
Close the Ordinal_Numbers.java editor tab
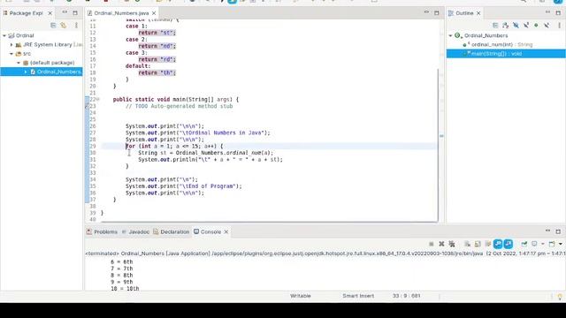[x=154, y=13]
